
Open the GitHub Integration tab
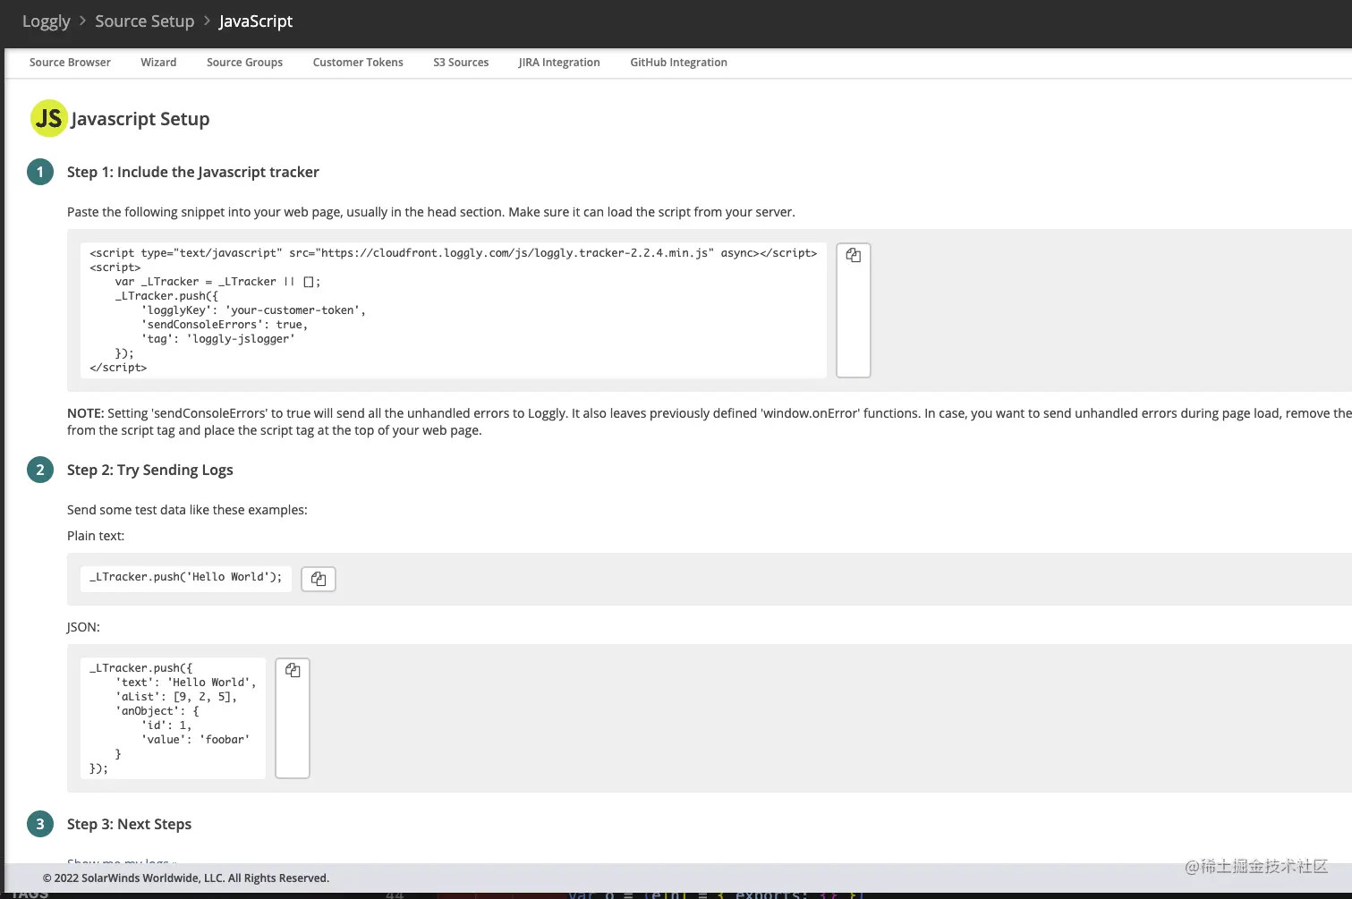tap(678, 63)
